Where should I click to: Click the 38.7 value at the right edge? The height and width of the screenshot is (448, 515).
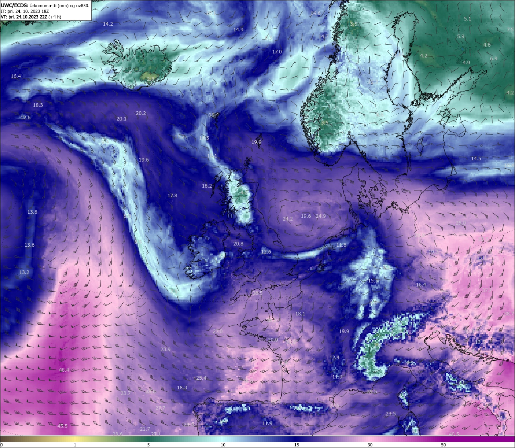[509, 314]
